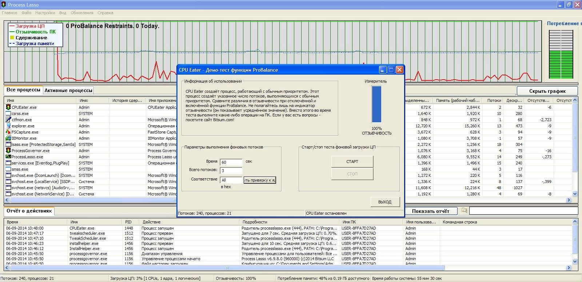Click the svchost.exe (netsvcs) icon

(8, 187)
